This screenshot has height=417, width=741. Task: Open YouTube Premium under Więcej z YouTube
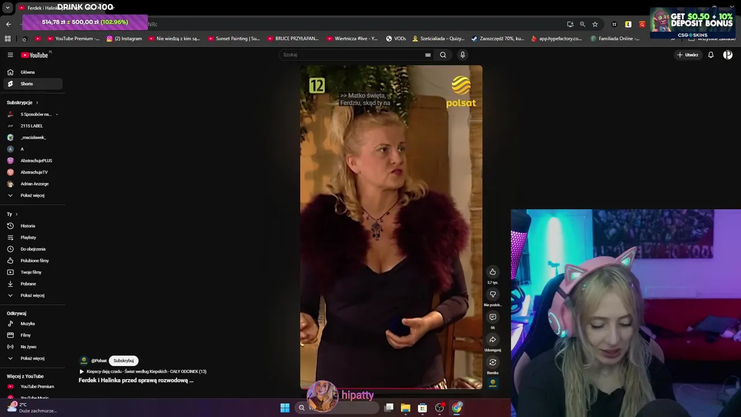point(32,386)
